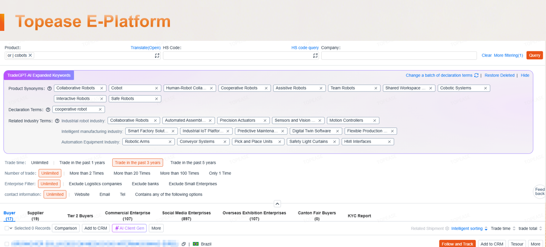This screenshot has height=247, width=546.
Task: Select More than 2 Times filter
Action: tap(87, 173)
